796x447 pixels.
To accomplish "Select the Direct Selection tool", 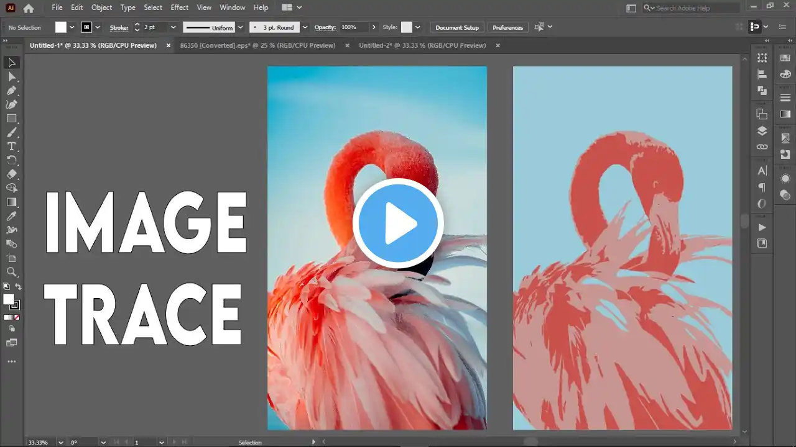I will 11,76.
